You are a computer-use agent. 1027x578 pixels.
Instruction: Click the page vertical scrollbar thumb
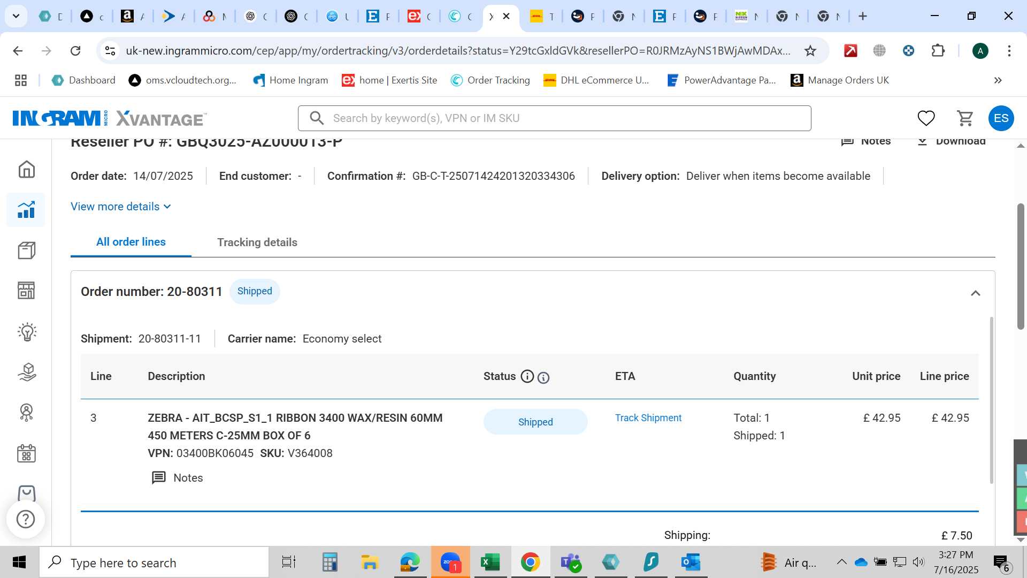click(1021, 266)
